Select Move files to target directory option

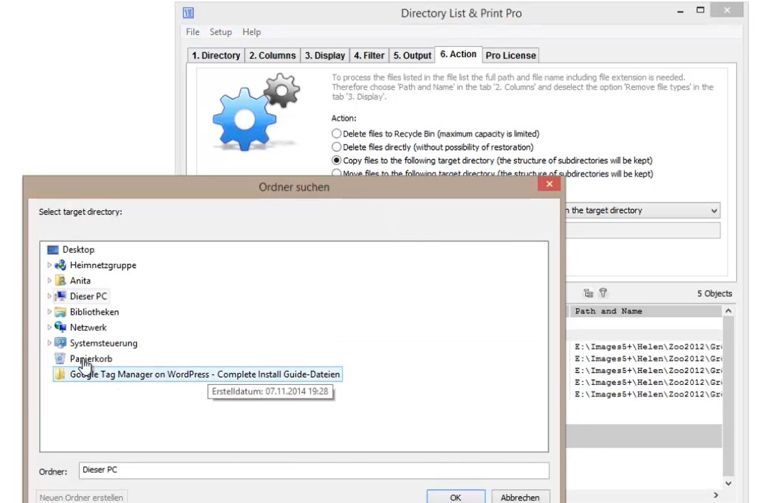point(336,173)
